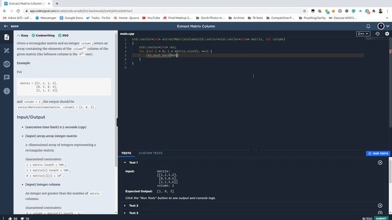Open the Competitive P... bookmark folder
Image resolution: width=392 pixels, height=220 pixels.
[281, 18]
